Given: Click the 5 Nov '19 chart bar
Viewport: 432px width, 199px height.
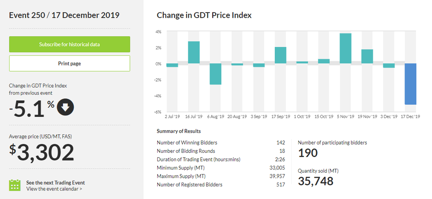Looking at the screenshot, I should (x=345, y=48).
